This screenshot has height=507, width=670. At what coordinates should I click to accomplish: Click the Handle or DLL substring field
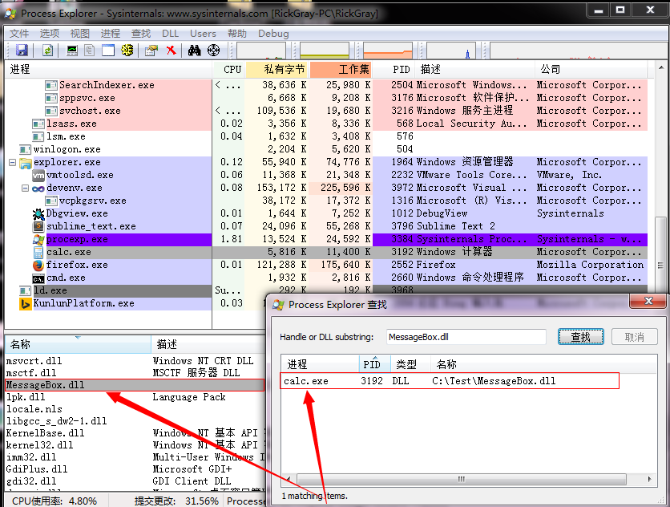pos(466,337)
